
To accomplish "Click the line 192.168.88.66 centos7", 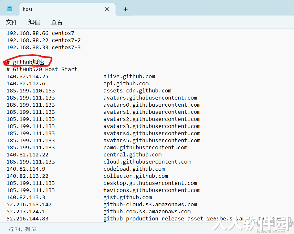I will (40, 33).
